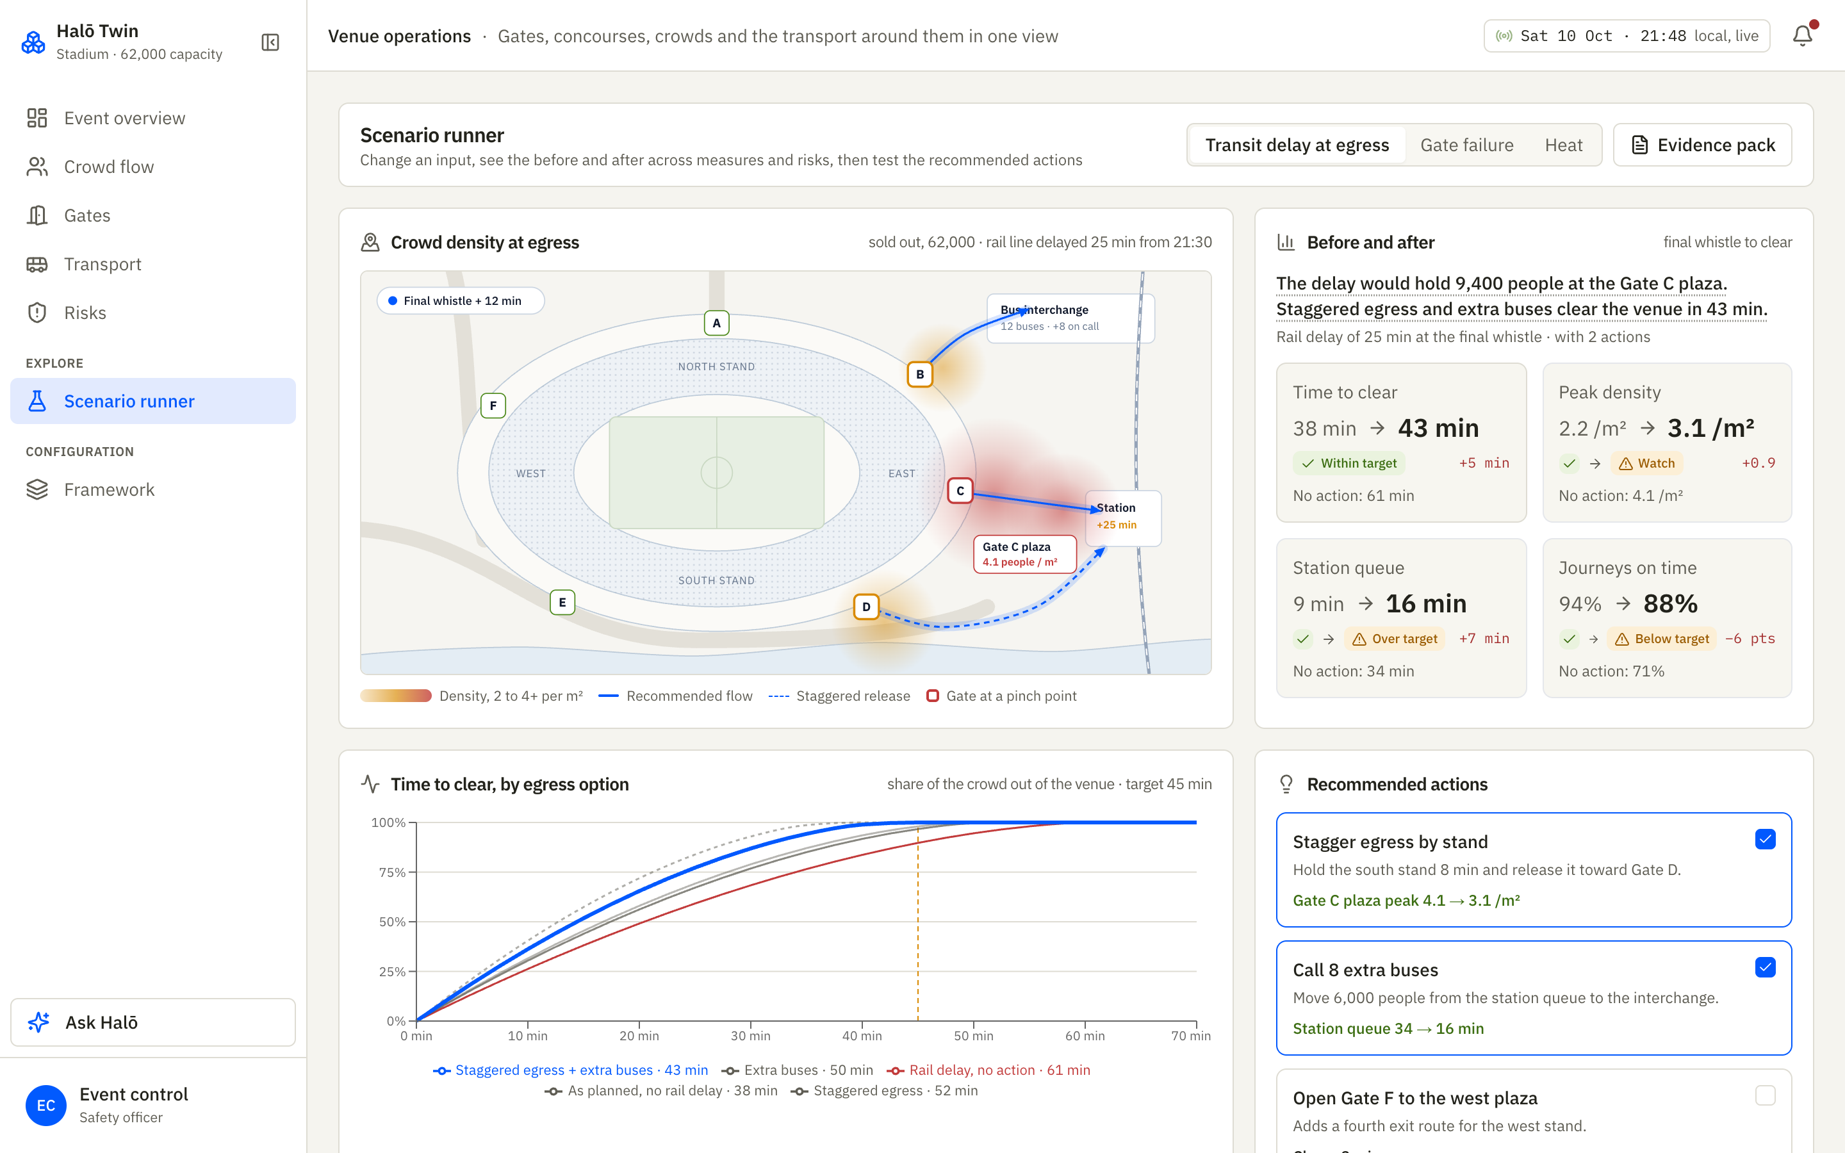This screenshot has height=1153, width=1845.
Task: Open Ask Halō assistant
Action: coord(152,1022)
